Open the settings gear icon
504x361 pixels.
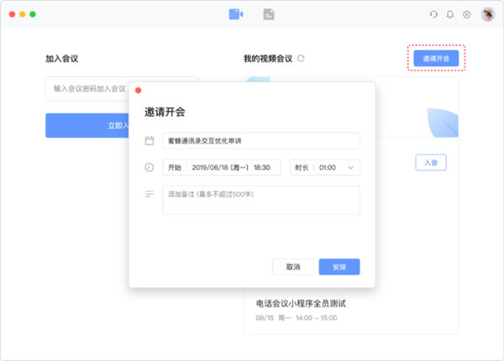(467, 14)
